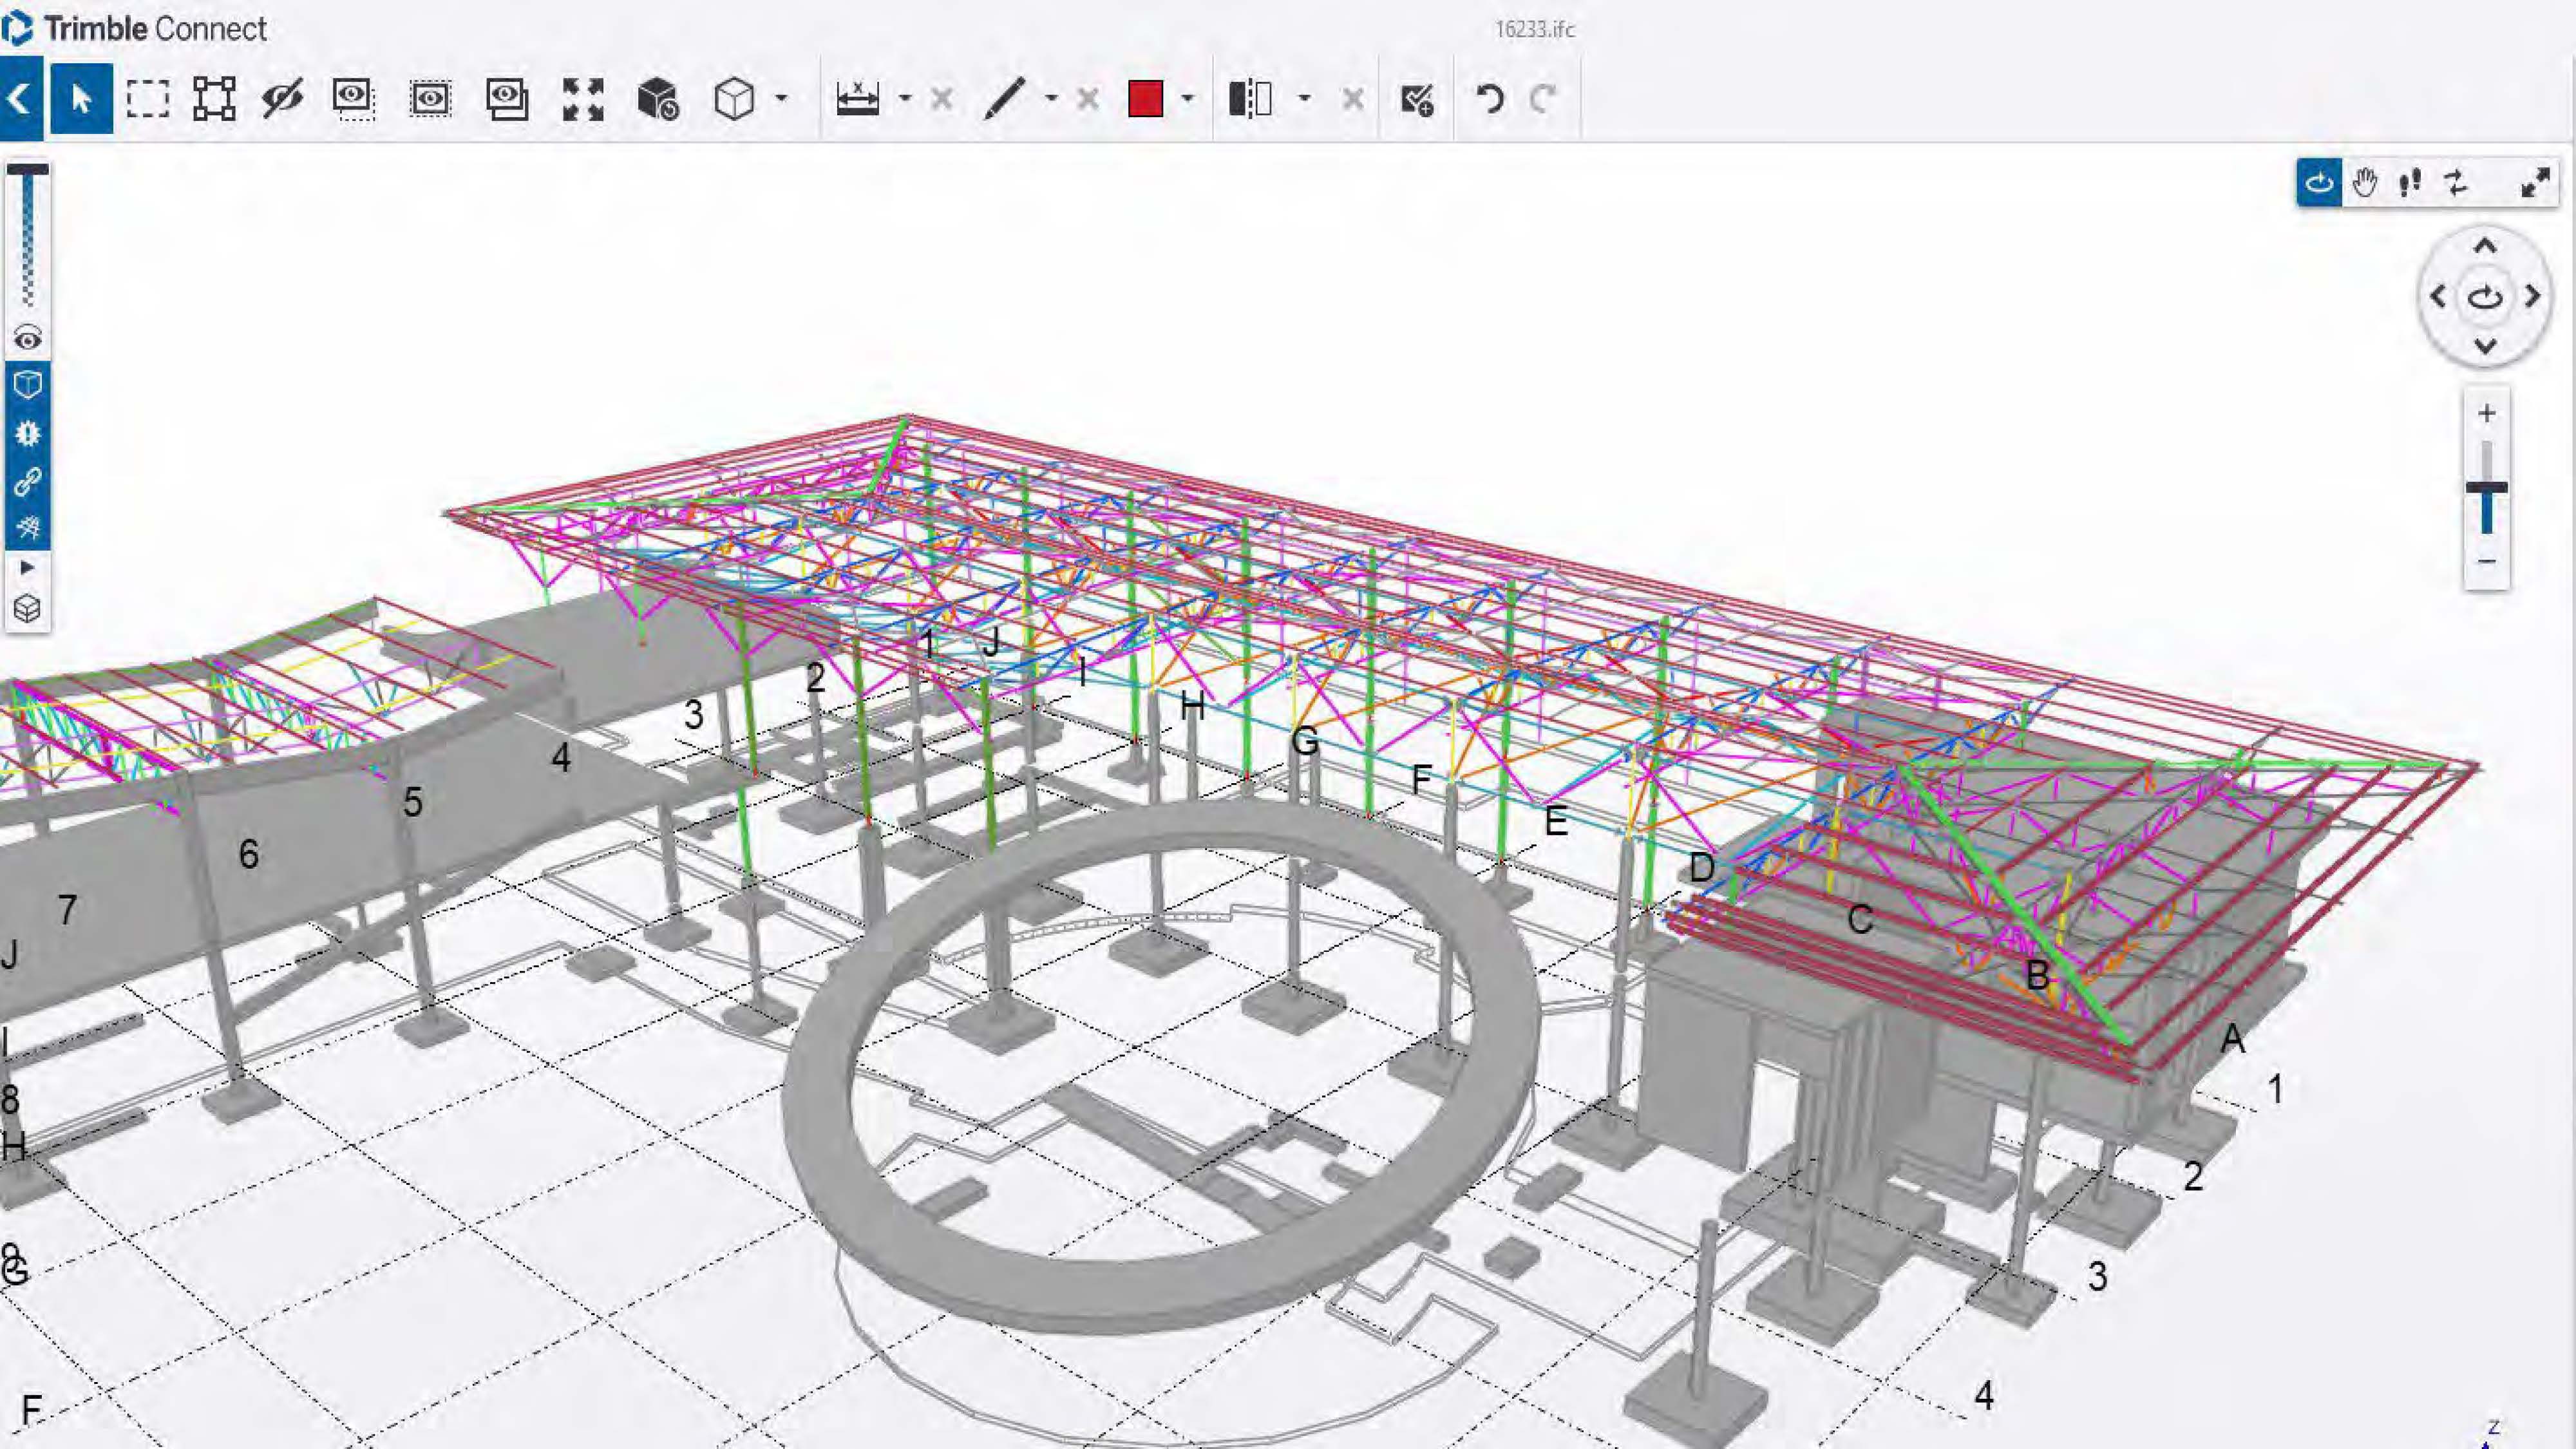Open dropdown next to red color swatch
2576x1449 pixels.
point(1188,99)
